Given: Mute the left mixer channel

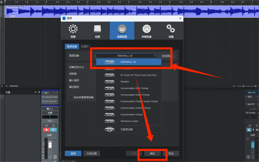Looking at the screenshot, I should (x=47, y=125).
